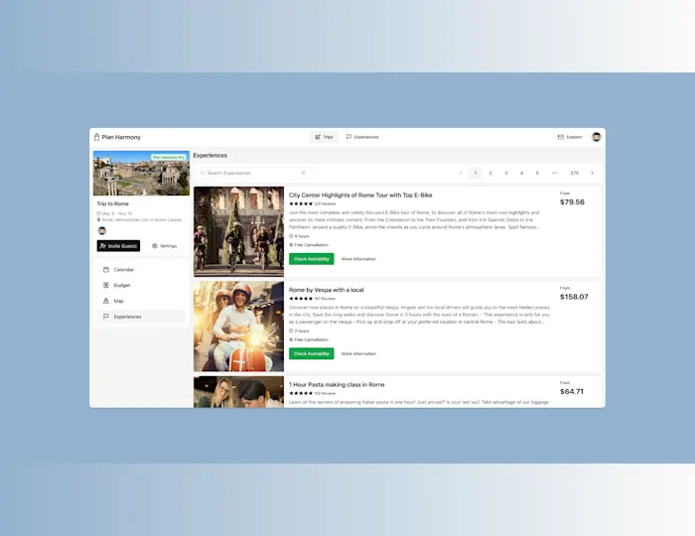Image resolution: width=695 pixels, height=536 pixels.
Task: Click the Plan Harmony logo icon
Action: (96, 137)
